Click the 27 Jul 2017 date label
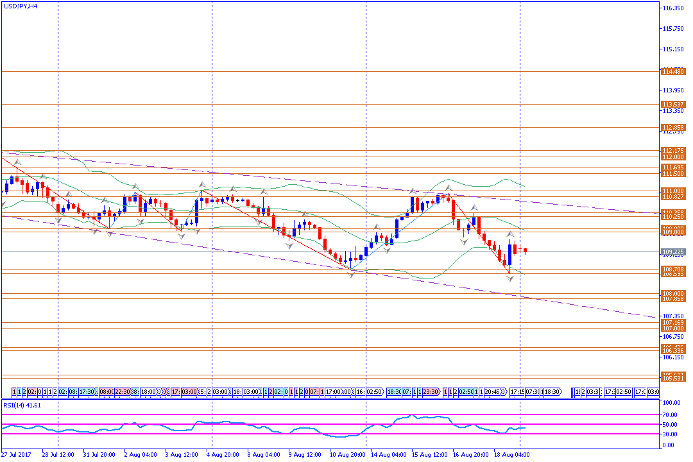 pyautogui.click(x=16, y=454)
